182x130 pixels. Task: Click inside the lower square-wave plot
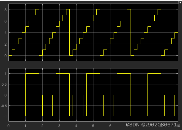tap(93, 95)
